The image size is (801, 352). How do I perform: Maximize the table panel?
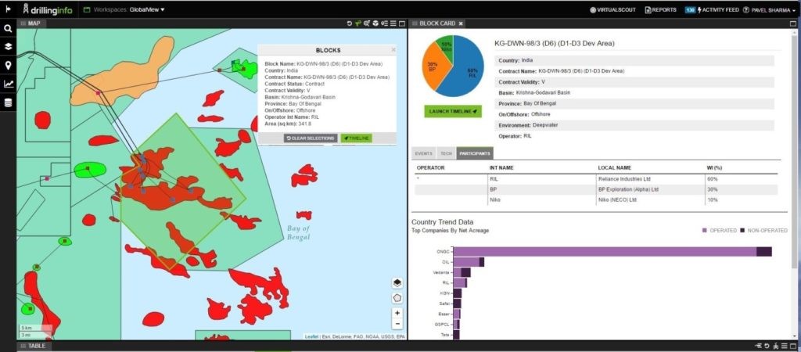coord(793,346)
